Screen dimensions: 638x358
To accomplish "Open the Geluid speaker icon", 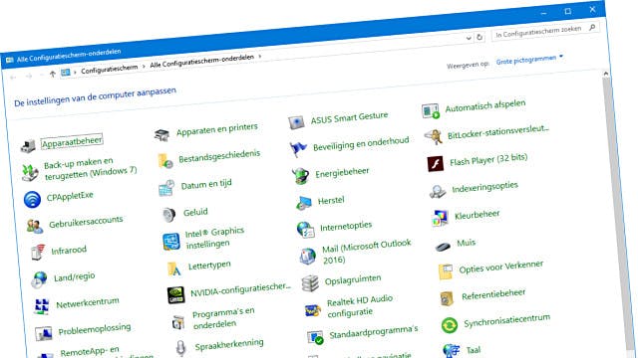I will pyautogui.click(x=168, y=215).
